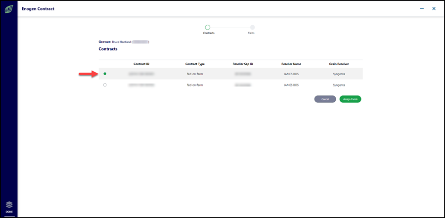Minimize the Enogen Contract panel
The image size is (445, 218).
pos(422,9)
